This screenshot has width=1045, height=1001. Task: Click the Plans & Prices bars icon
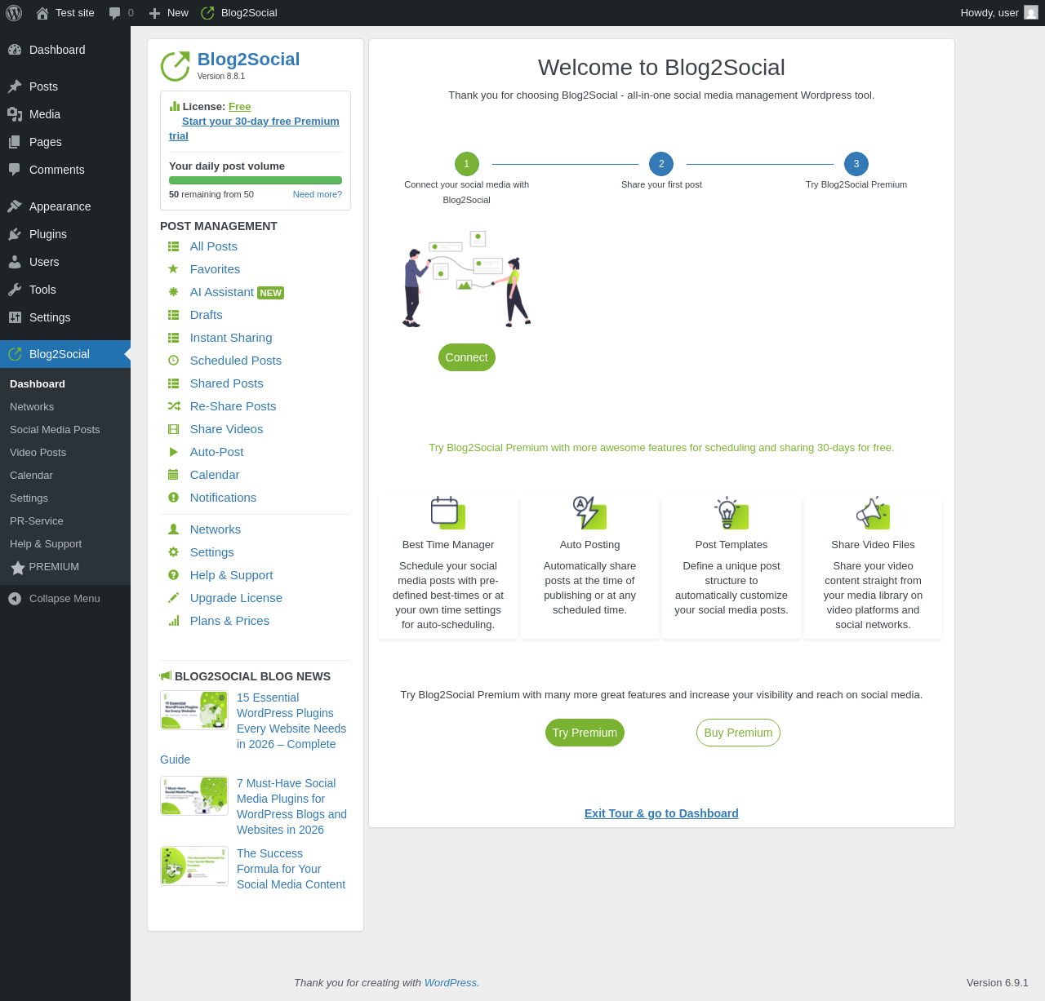pos(173,621)
